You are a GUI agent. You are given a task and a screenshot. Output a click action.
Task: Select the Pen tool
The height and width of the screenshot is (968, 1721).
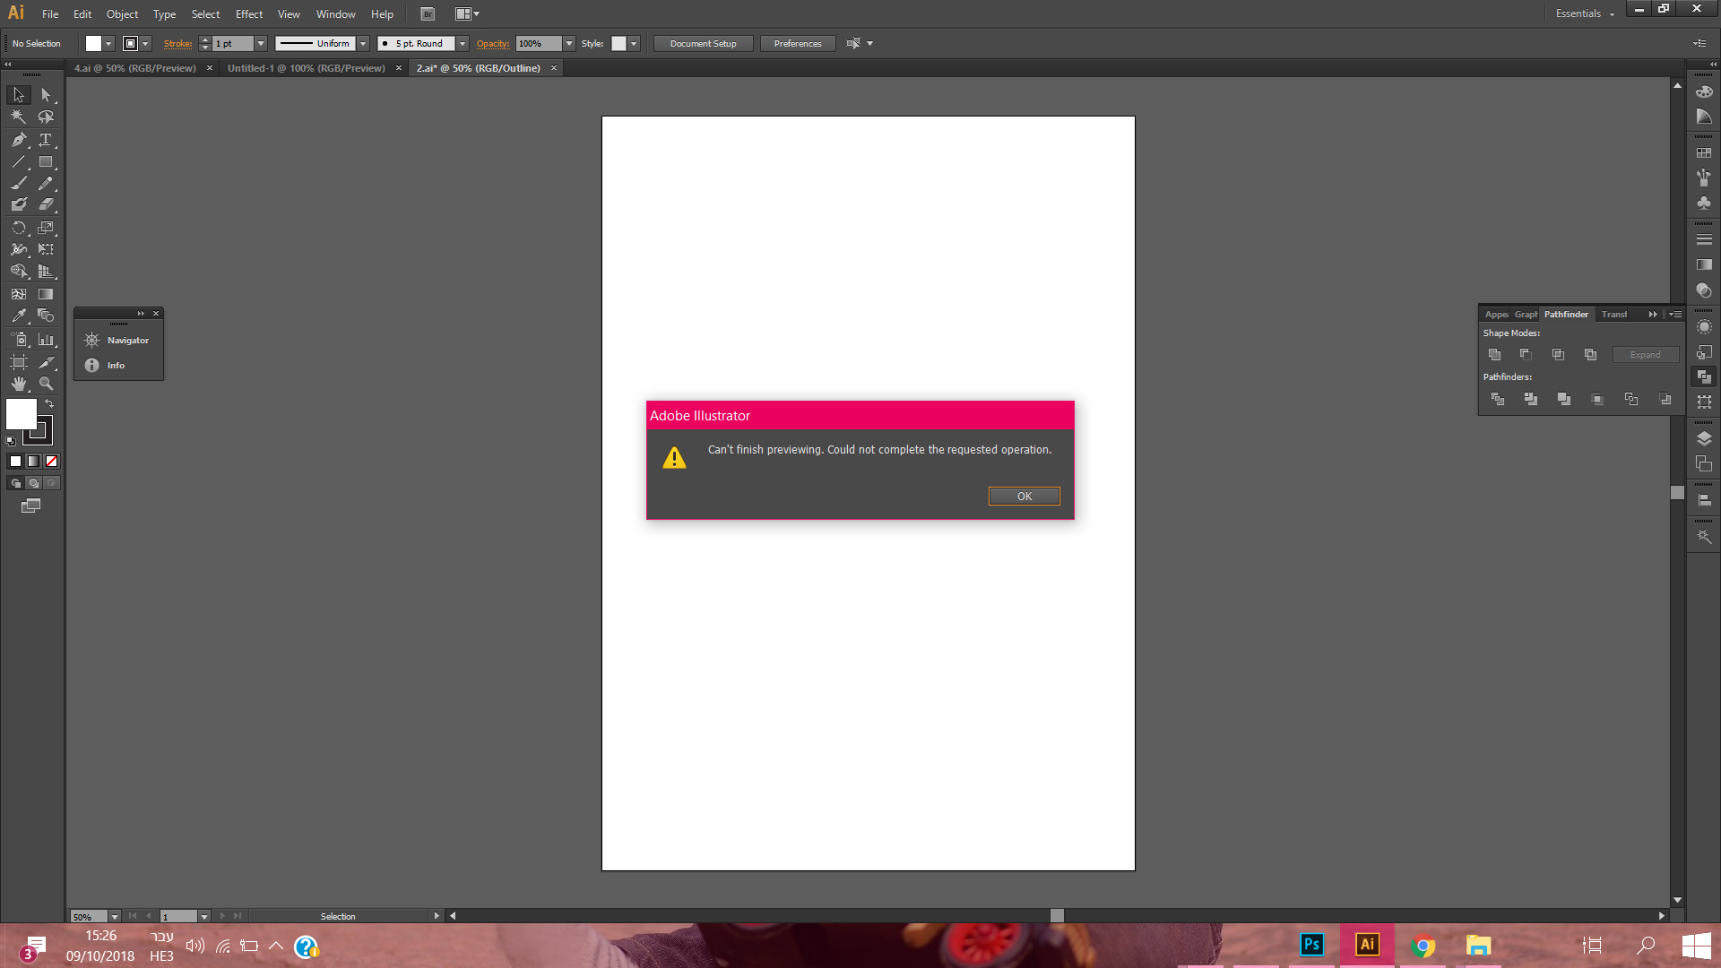[x=18, y=140]
